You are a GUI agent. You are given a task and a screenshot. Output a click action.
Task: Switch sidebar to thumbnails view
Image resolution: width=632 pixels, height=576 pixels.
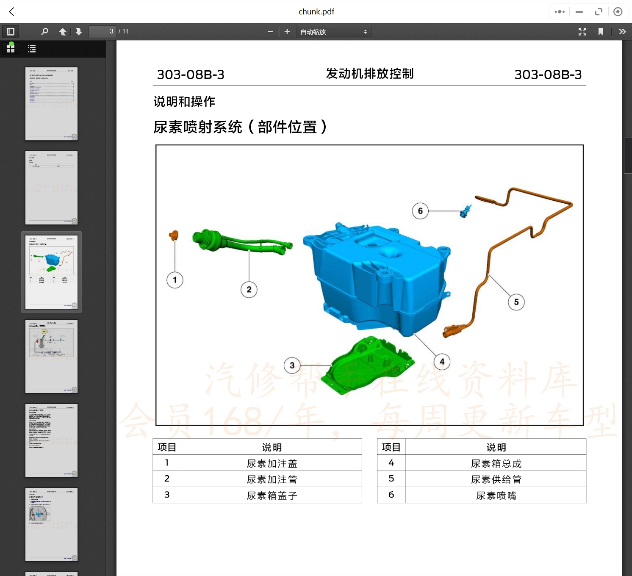pos(10,48)
